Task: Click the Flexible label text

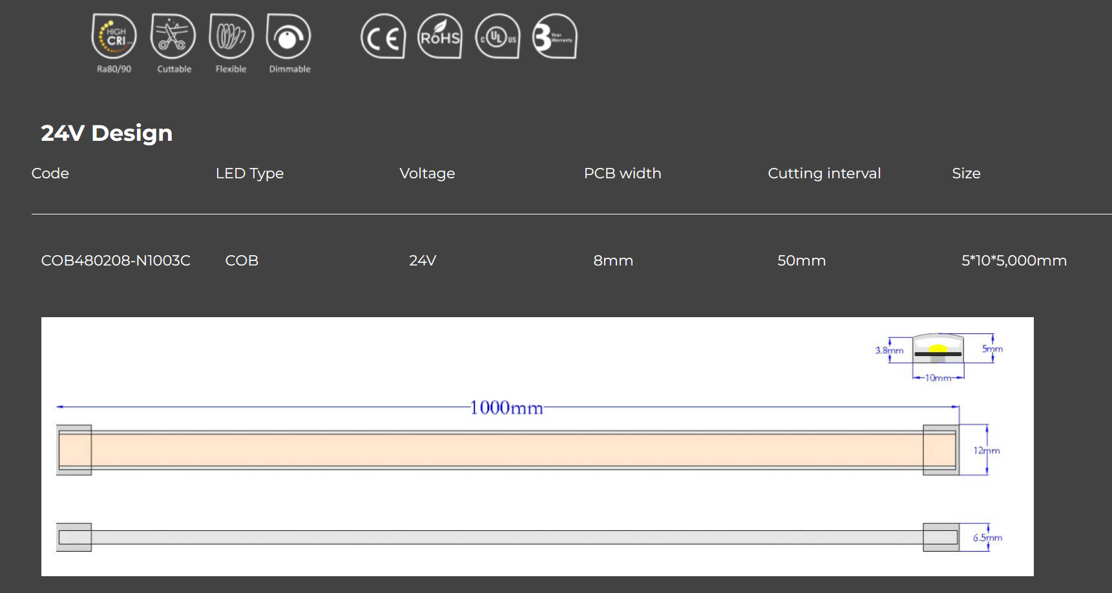Action: (231, 69)
